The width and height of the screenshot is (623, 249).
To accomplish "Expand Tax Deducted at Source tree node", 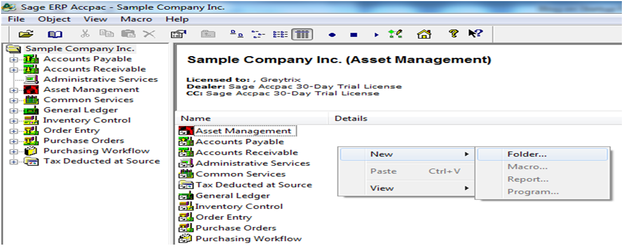I will tap(14, 162).
